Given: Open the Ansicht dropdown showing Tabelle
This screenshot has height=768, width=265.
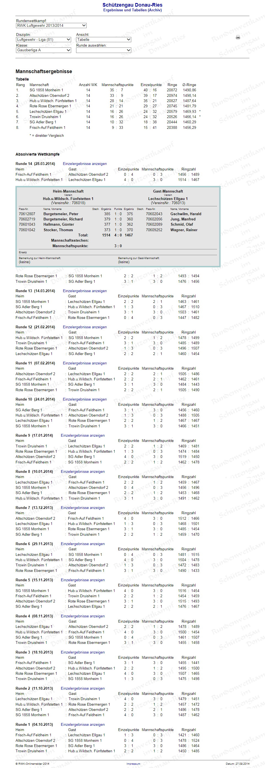Looking at the screenshot, I should (103, 40).
